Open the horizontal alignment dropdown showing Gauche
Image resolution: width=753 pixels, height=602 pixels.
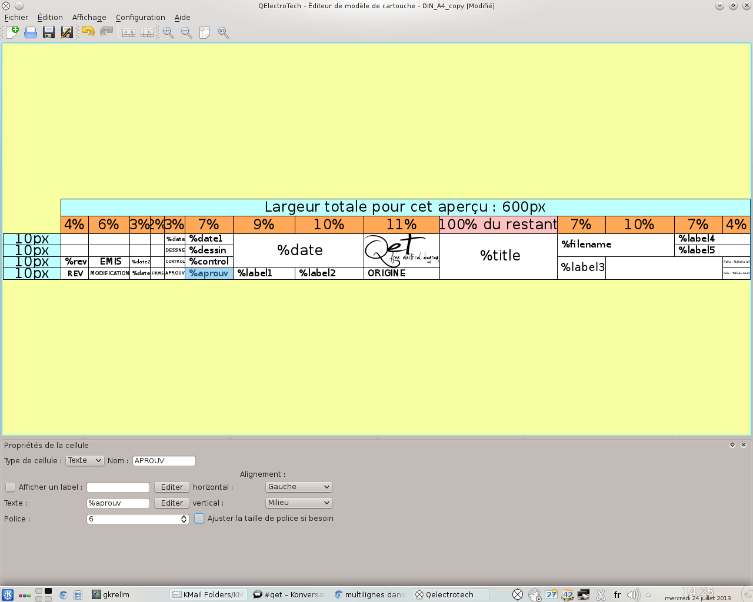tap(299, 487)
